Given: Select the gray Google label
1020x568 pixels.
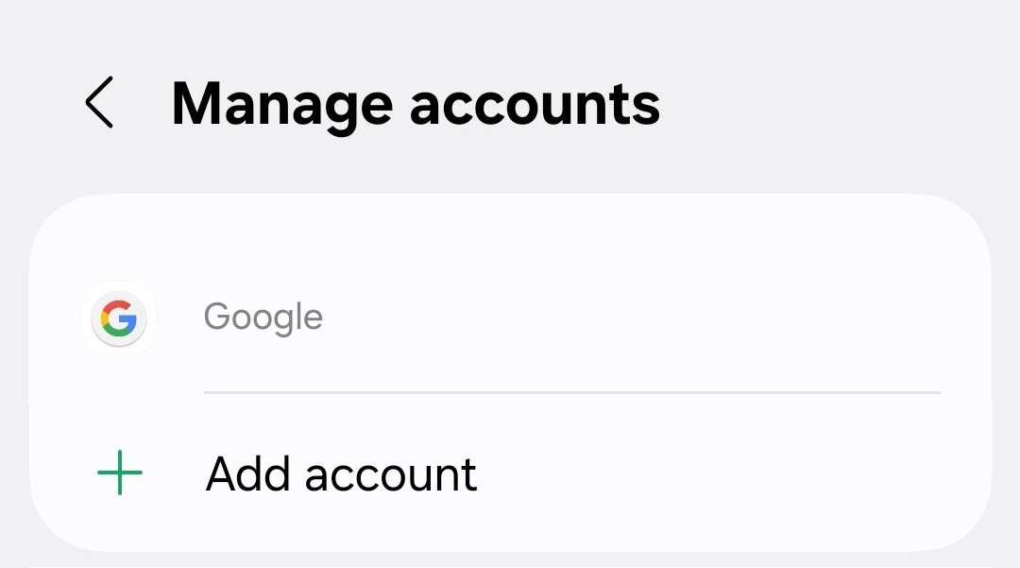Looking at the screenshot, I should click(x=263, y=318).
